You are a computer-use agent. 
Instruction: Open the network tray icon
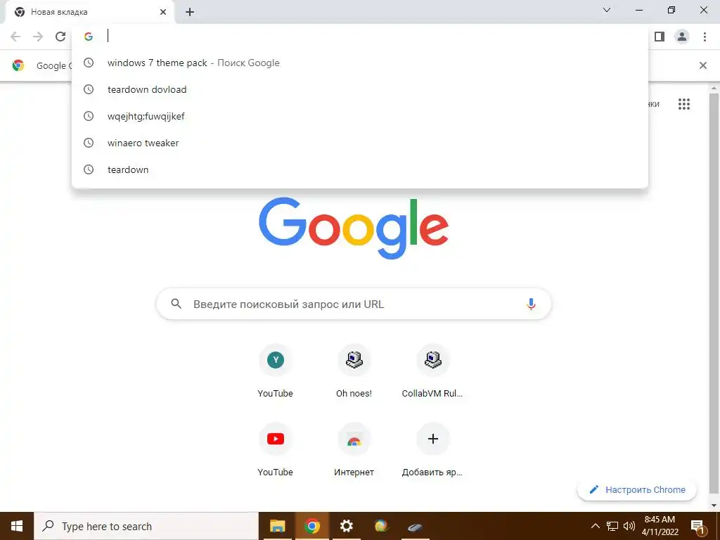[612, 526]
